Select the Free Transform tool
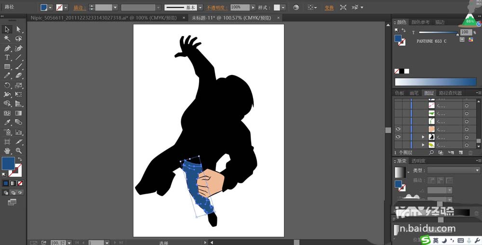 pyautogui.click(x=18, y=94)
